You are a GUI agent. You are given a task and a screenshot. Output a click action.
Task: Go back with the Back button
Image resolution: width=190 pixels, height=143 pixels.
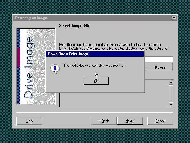click(x=104, y=121)
